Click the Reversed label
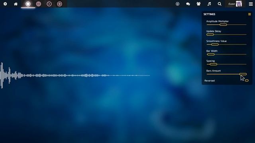The image size is (255, 143). (210, 81)
